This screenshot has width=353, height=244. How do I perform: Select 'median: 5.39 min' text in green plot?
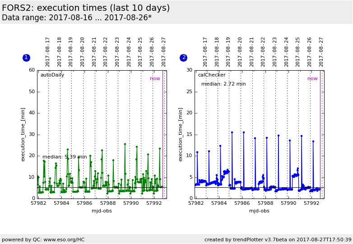click(x=65, y=157)
